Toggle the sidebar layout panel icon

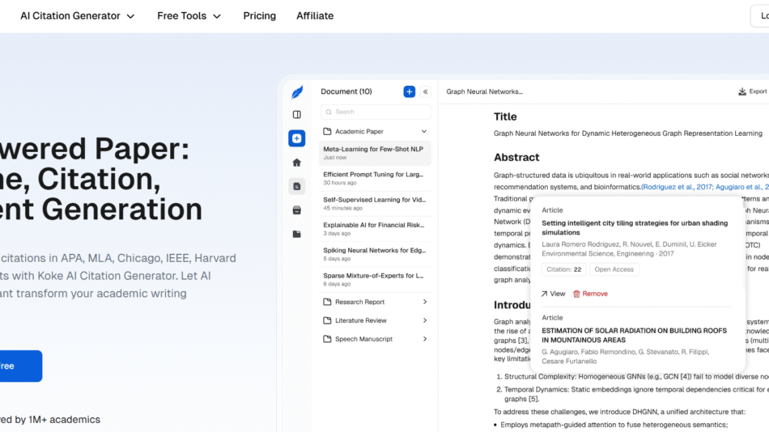[297, 115]
